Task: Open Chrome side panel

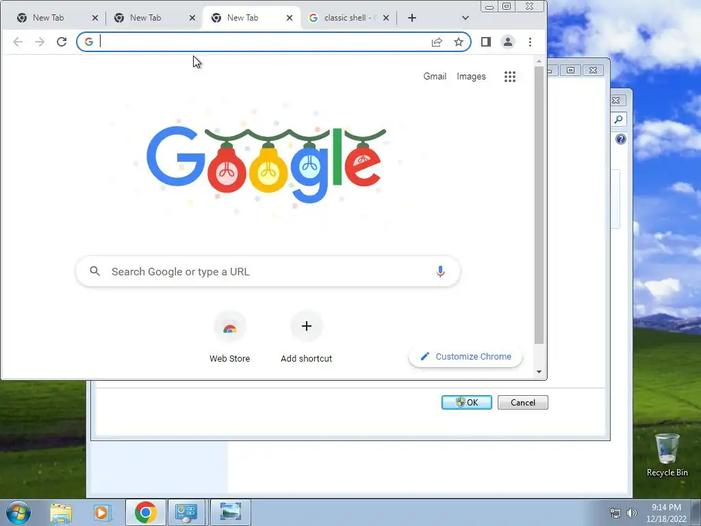Action: click(486, 42)
